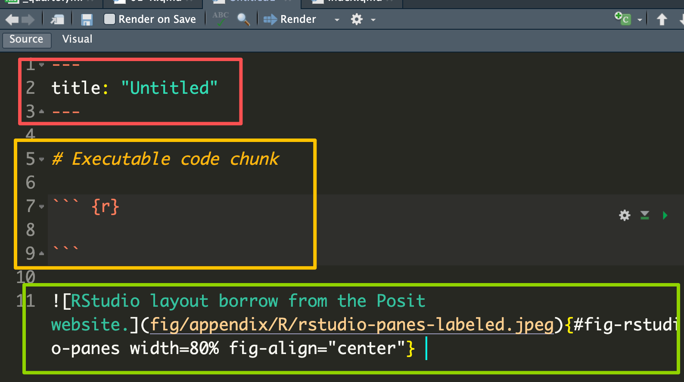Click the {r} chunk header
The width and height of the screenshot is (684, 382).
[105, 206]
